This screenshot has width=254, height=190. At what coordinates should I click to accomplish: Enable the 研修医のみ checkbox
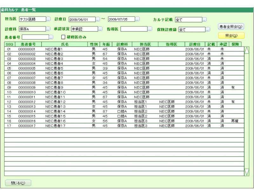pyautogui.click(x=63, y=37)
